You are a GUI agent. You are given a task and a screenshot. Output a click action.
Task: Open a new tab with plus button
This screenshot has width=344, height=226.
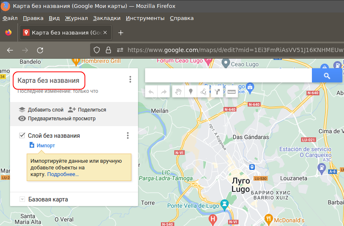tap(121, 33)
